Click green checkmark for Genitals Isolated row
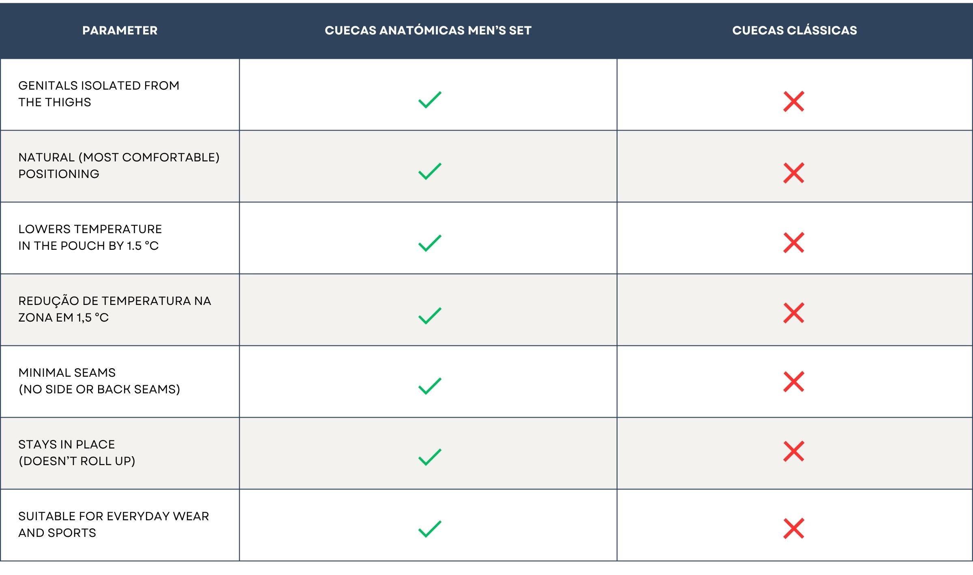 pyautogui.click(x=429, y=100)
